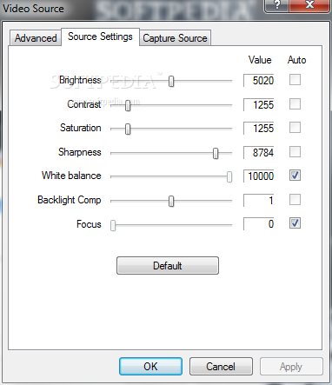Enable Auto for Contrast
The image size is (332, 385).
(x=295, y=104)
